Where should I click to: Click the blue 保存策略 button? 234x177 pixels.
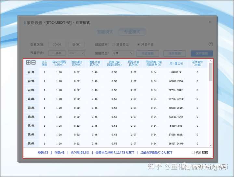[202, 53]
